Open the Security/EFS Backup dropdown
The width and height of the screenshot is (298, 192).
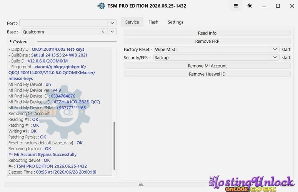216,58
